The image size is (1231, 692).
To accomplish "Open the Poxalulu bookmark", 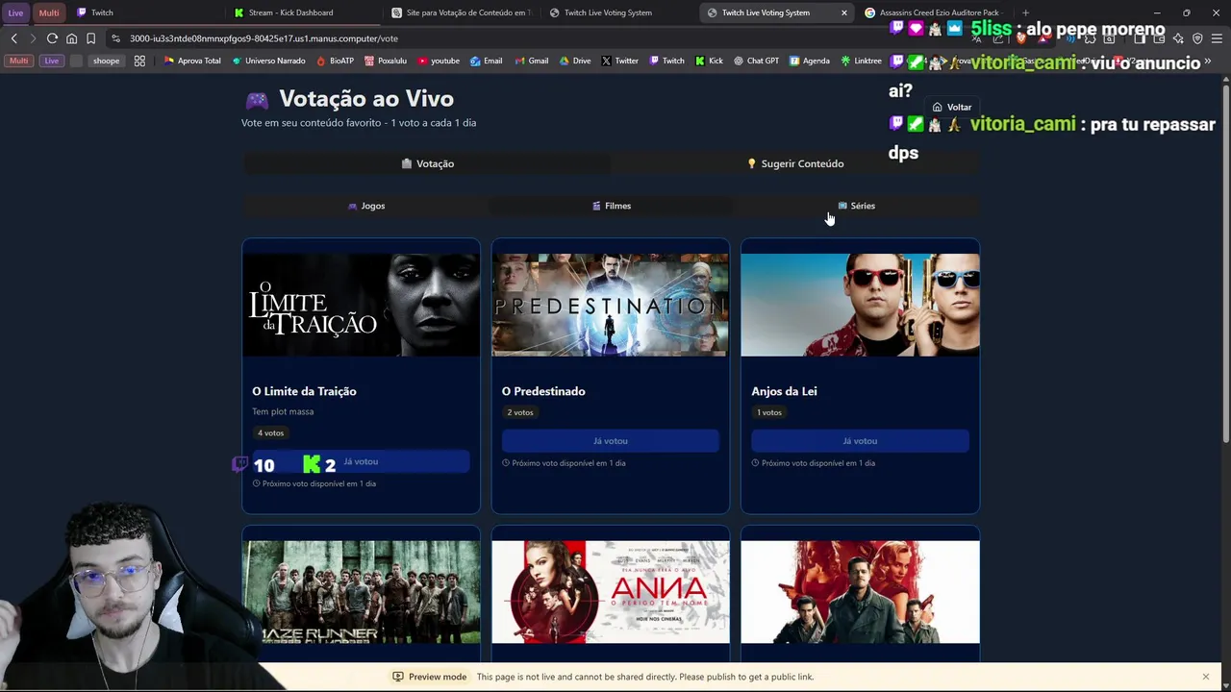I will coord(385,61).
